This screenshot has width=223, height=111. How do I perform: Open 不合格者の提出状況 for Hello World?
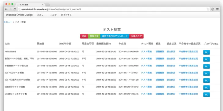click(x=188, y=52)
